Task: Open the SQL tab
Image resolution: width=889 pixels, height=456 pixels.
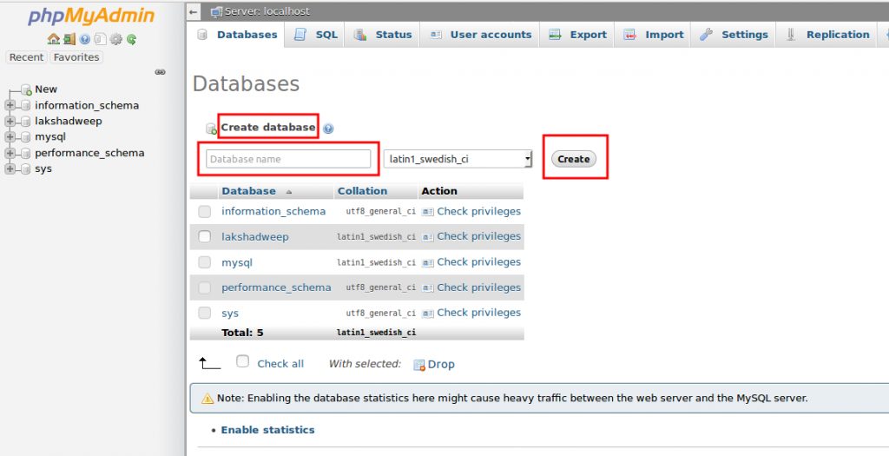Action: [x=315, y=35]
